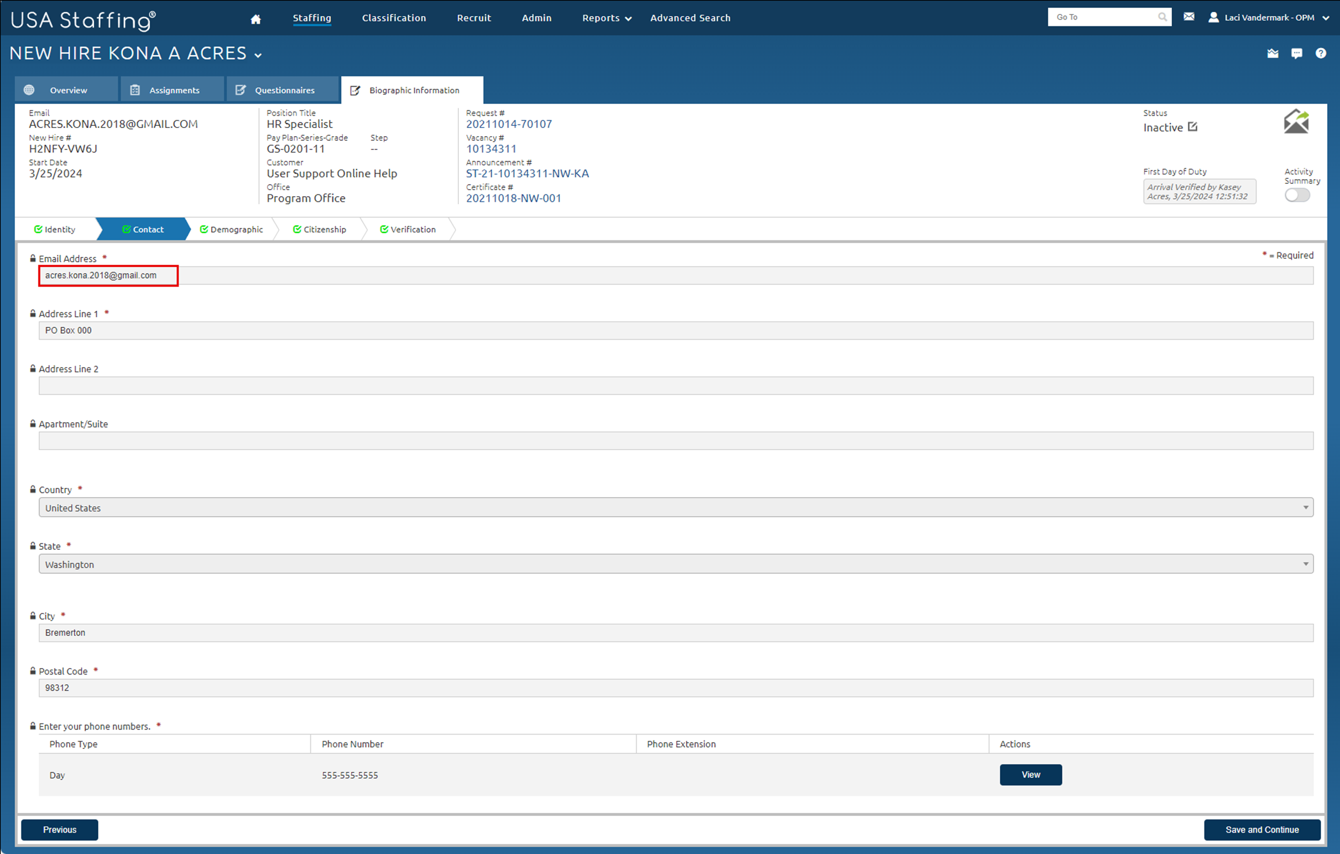Click the Go To search field
This screenshot has height=854, width=1340.
point(1102,17)
